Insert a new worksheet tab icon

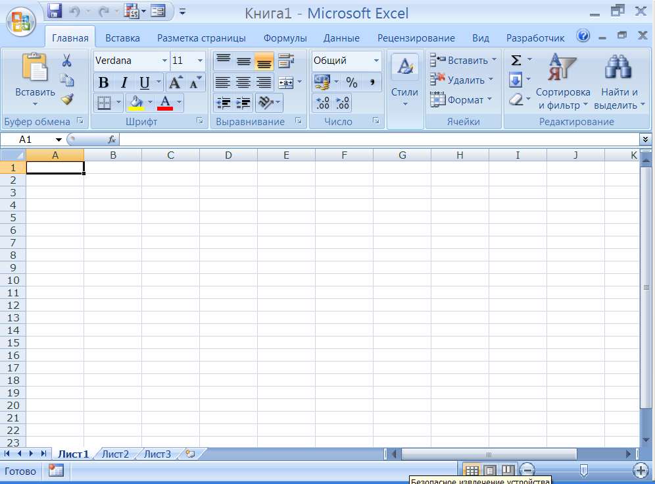click(191, 454)
